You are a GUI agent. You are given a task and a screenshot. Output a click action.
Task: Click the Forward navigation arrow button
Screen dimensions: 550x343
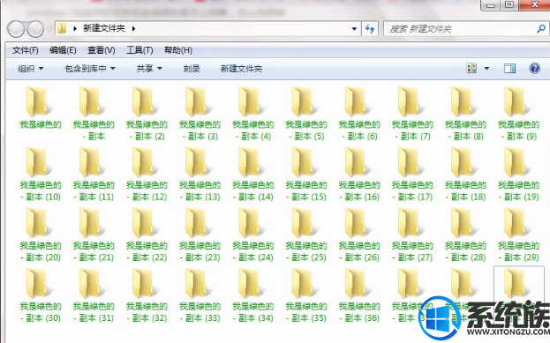pos(35,29)
